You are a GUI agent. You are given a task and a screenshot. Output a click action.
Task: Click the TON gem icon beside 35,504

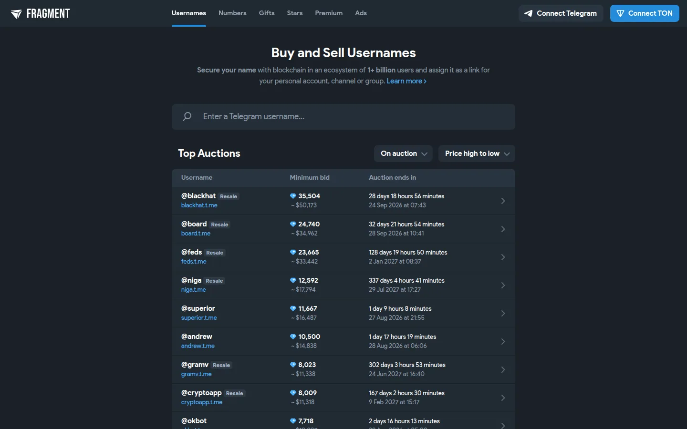pos(293,196)
